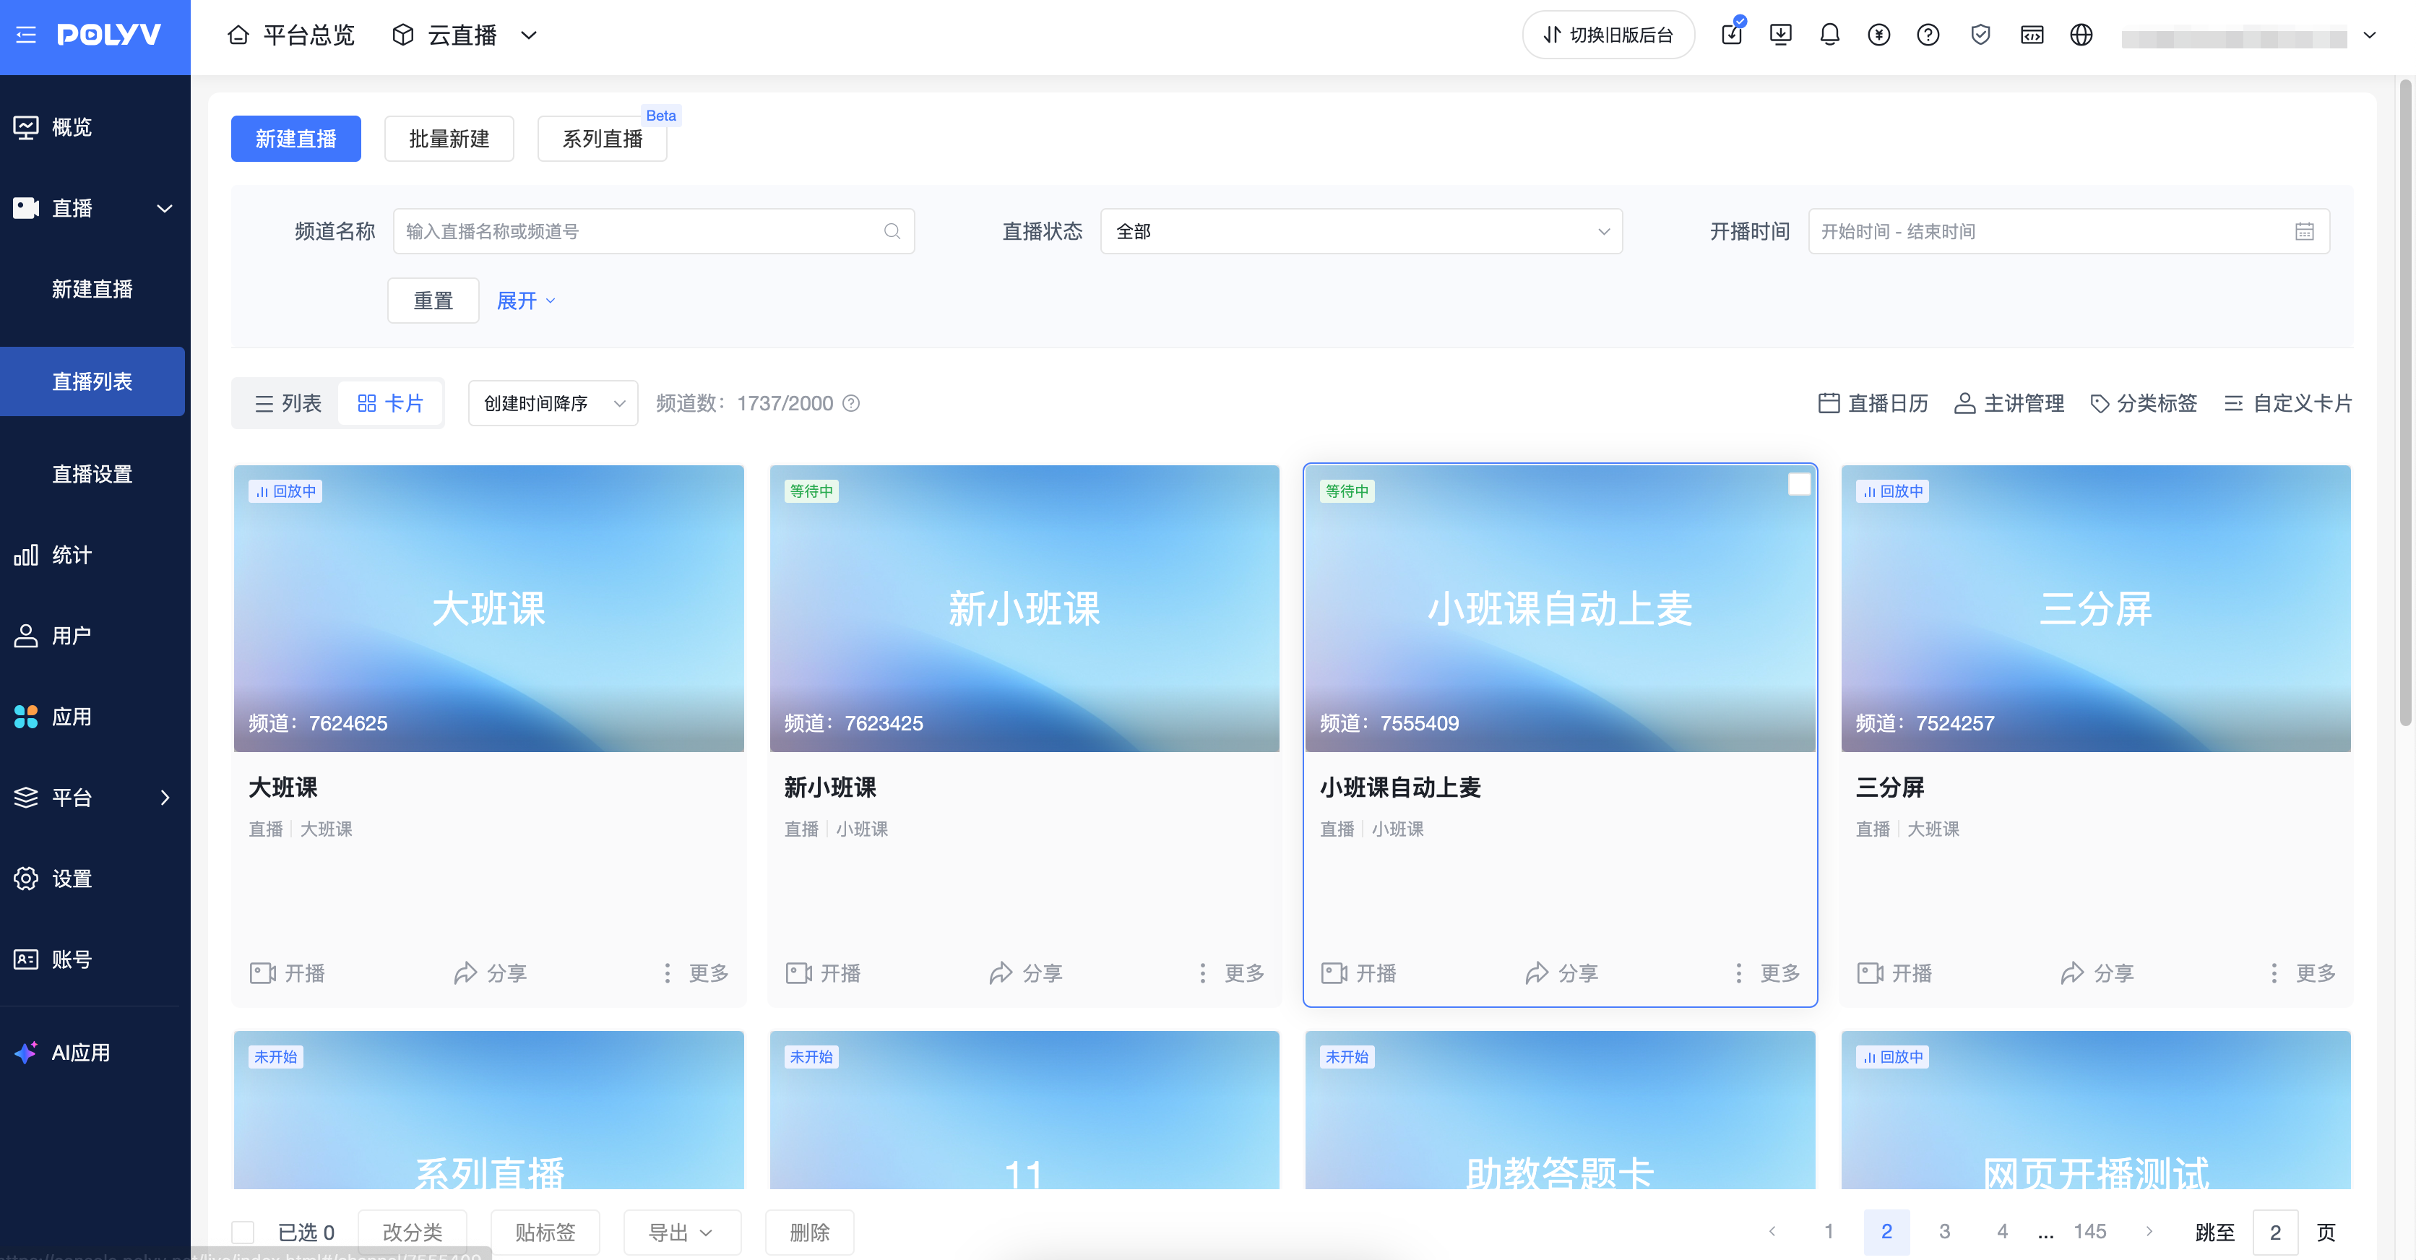This screenshot has width=2416, height=1260.
Task: Open more options for 新小班课 card
Action: coord(1231,973)
